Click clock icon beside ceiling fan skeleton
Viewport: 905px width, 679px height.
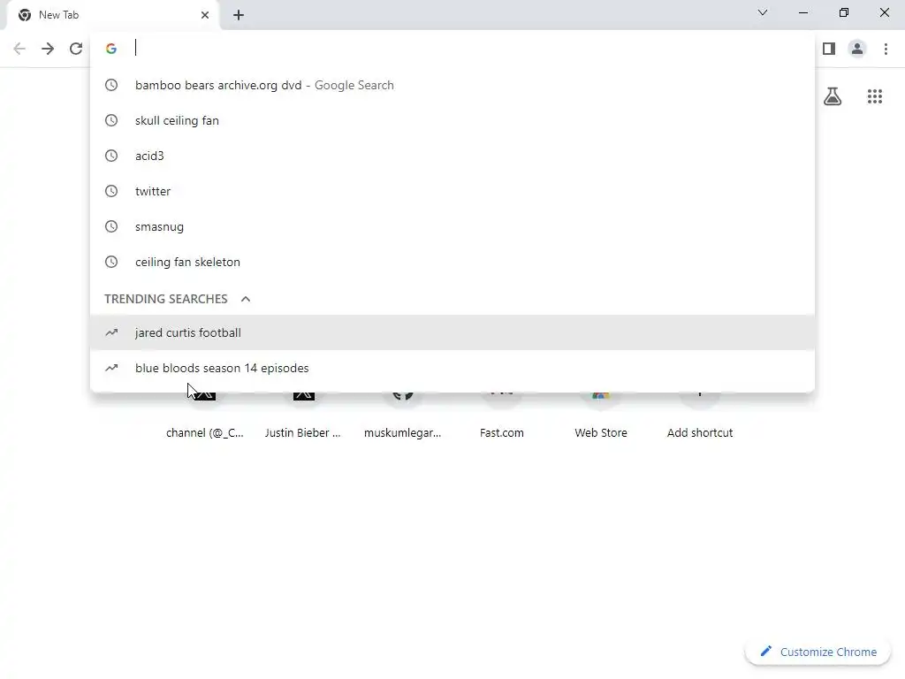tap(111, 262)
